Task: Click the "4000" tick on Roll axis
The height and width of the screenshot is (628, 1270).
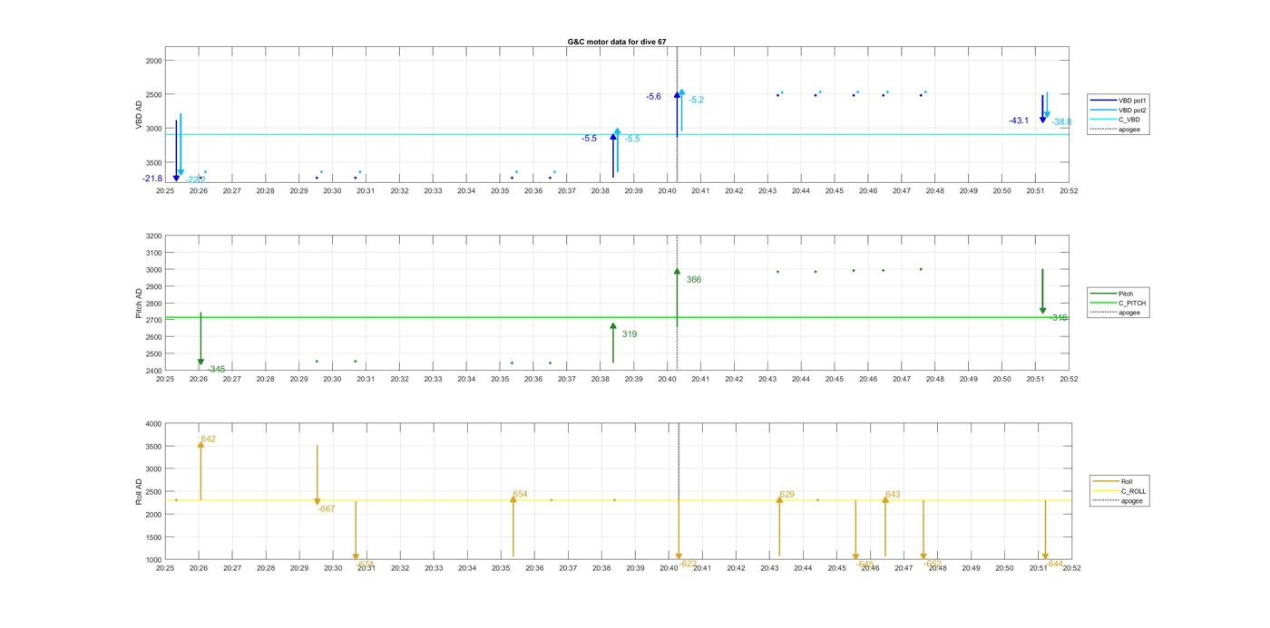Action: [153, 424]
